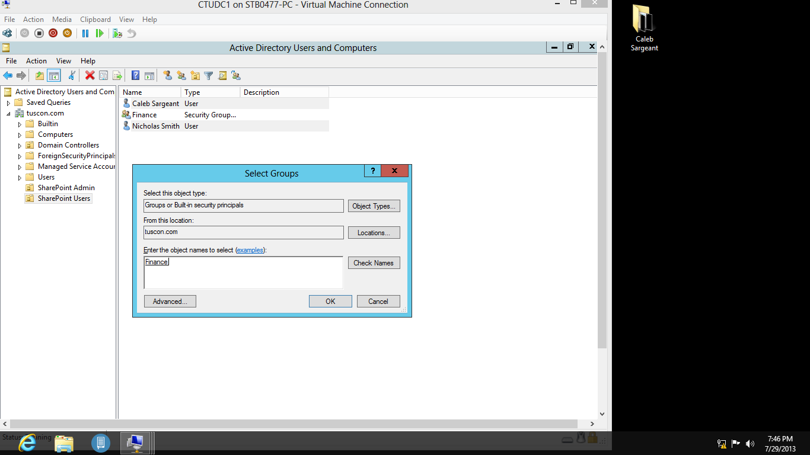Screen dimensions: 810x455
Task: Collapse the tuscon.com domain node
Action: pyautogui.click(x=8, y=113)
